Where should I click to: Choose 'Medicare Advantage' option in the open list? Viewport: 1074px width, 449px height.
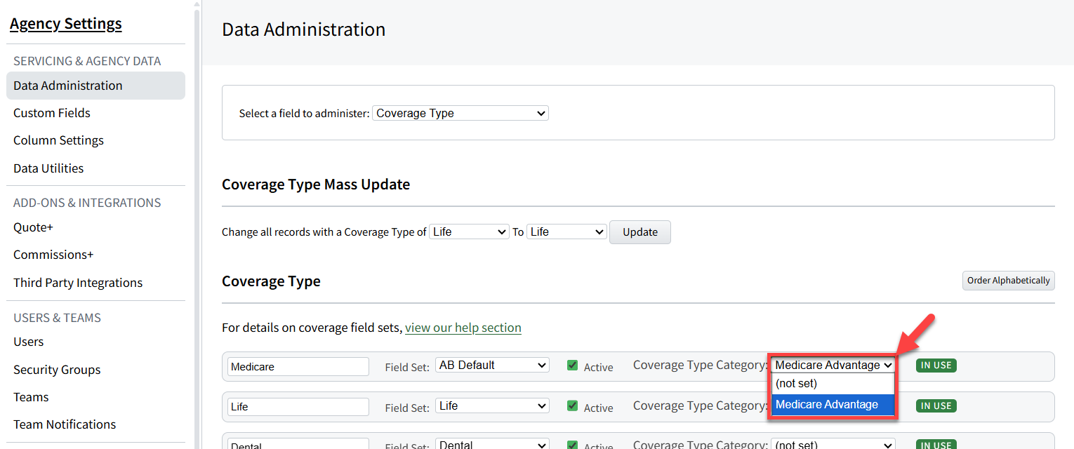[x=833, y=405]
